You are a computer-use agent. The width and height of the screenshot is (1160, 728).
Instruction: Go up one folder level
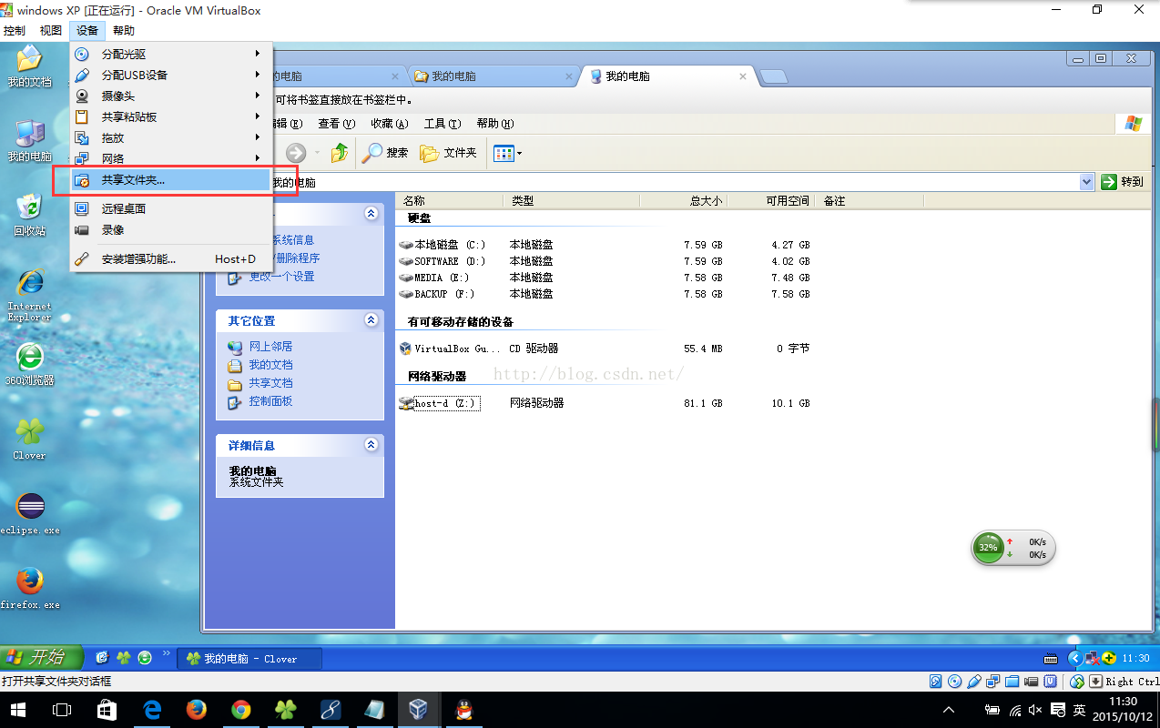(x=340, y=153)
